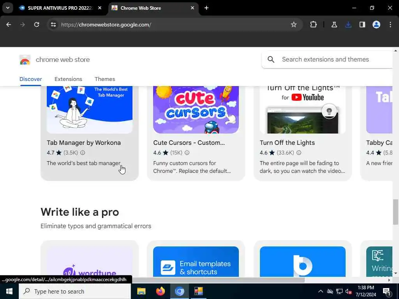Reload the page with the refresh icon
Screen dimensions: 399x299
37,25
